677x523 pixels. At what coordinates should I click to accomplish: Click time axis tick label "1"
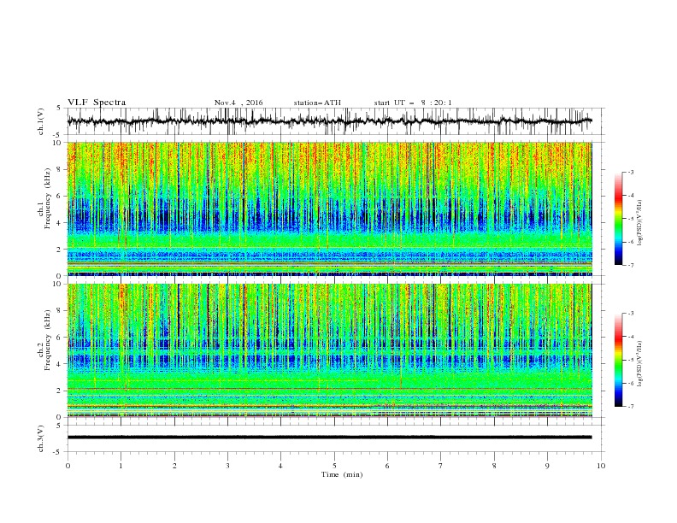(121, 466)
